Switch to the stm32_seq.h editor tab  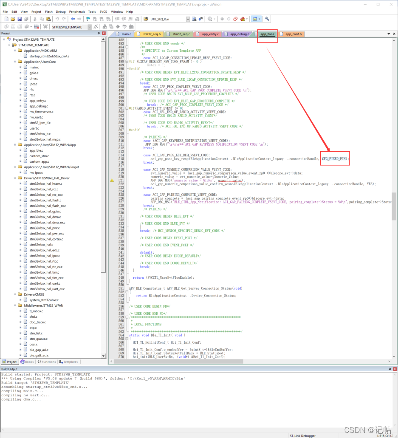coord(149,34)
